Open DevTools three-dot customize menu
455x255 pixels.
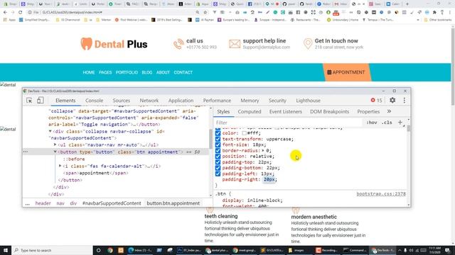(405, 101)
